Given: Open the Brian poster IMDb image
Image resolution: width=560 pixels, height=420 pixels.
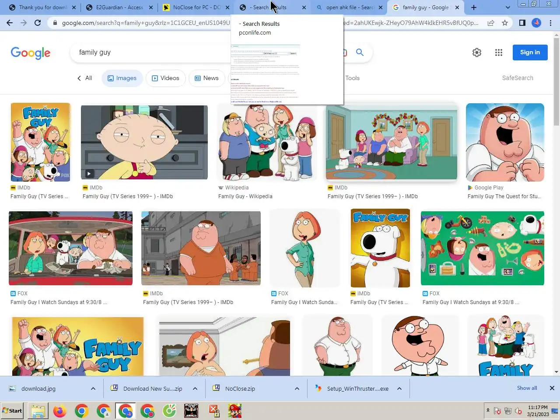Looking at the screenshot, I should click(380, 248).
